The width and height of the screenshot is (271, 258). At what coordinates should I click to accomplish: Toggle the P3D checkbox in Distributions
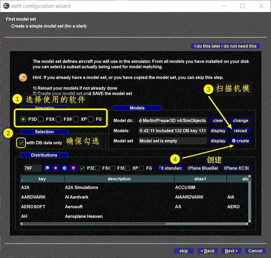(82, 168)
